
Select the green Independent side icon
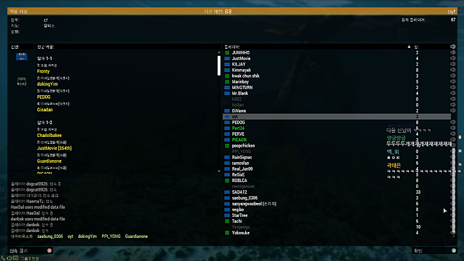coord(21,81)
